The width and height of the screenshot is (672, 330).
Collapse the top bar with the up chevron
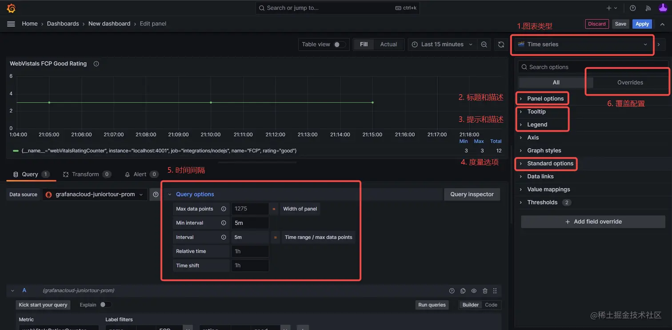coord(663,24)
